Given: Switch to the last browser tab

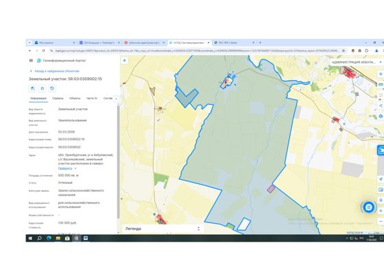Looking at the screenshot, I should click(234, 42).
